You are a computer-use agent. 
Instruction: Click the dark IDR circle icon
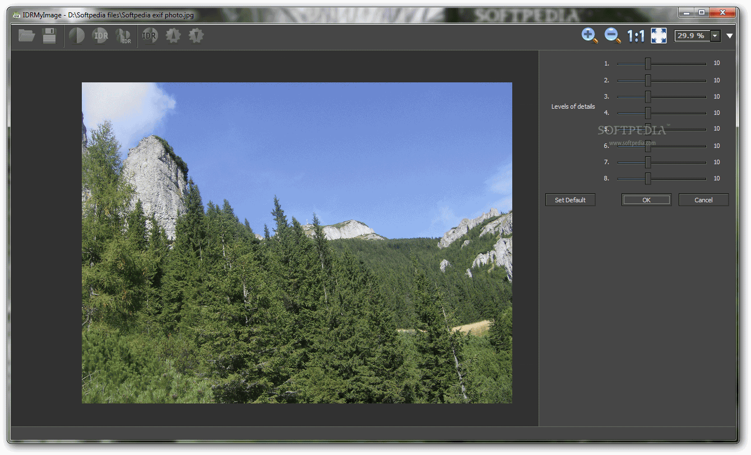[x=150, y=36]
